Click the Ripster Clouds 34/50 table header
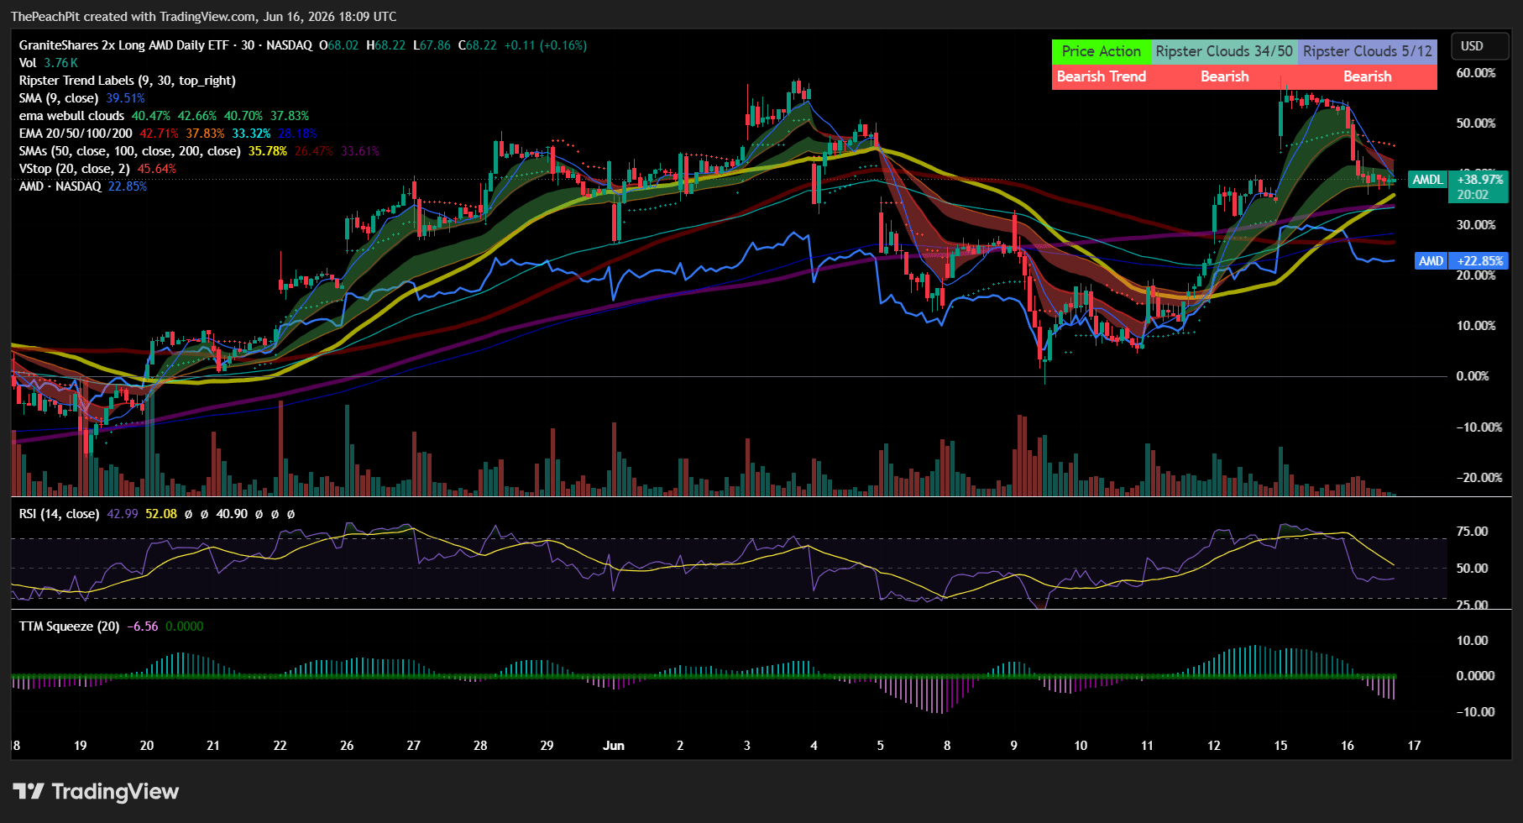Viewport: 1523px width, 823px height. [x=1224, y=51]
